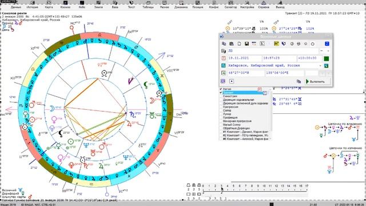
Task: Enable the Дирекция зодиакальная option
Action: coord(221,100)
